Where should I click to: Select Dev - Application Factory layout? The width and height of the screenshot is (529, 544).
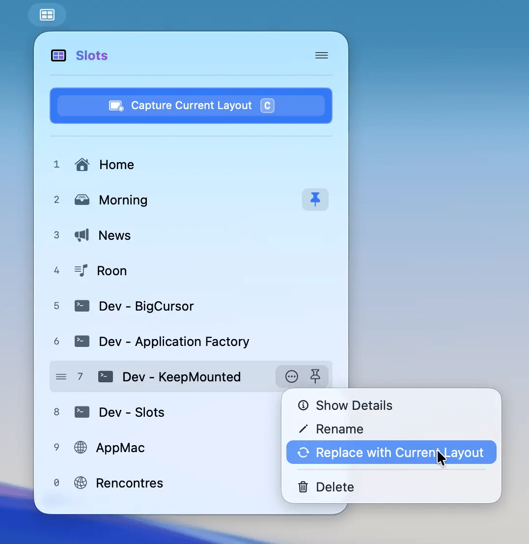click(191, 342)
